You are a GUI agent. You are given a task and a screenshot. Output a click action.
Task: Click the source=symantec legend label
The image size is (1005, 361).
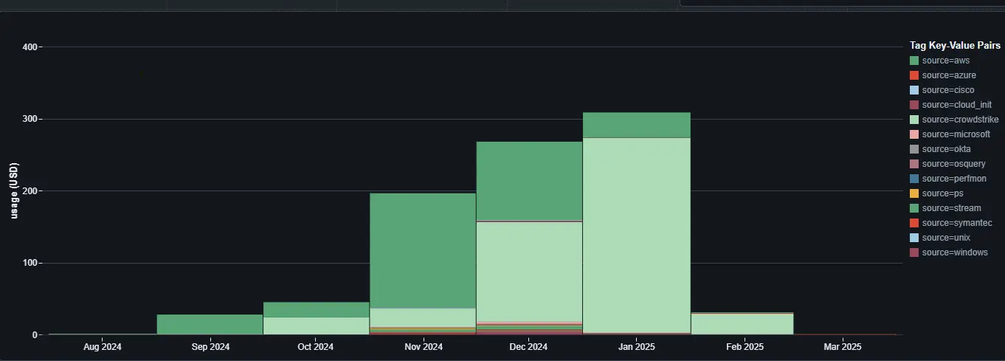pyautogui.click(x=957, y=223)
